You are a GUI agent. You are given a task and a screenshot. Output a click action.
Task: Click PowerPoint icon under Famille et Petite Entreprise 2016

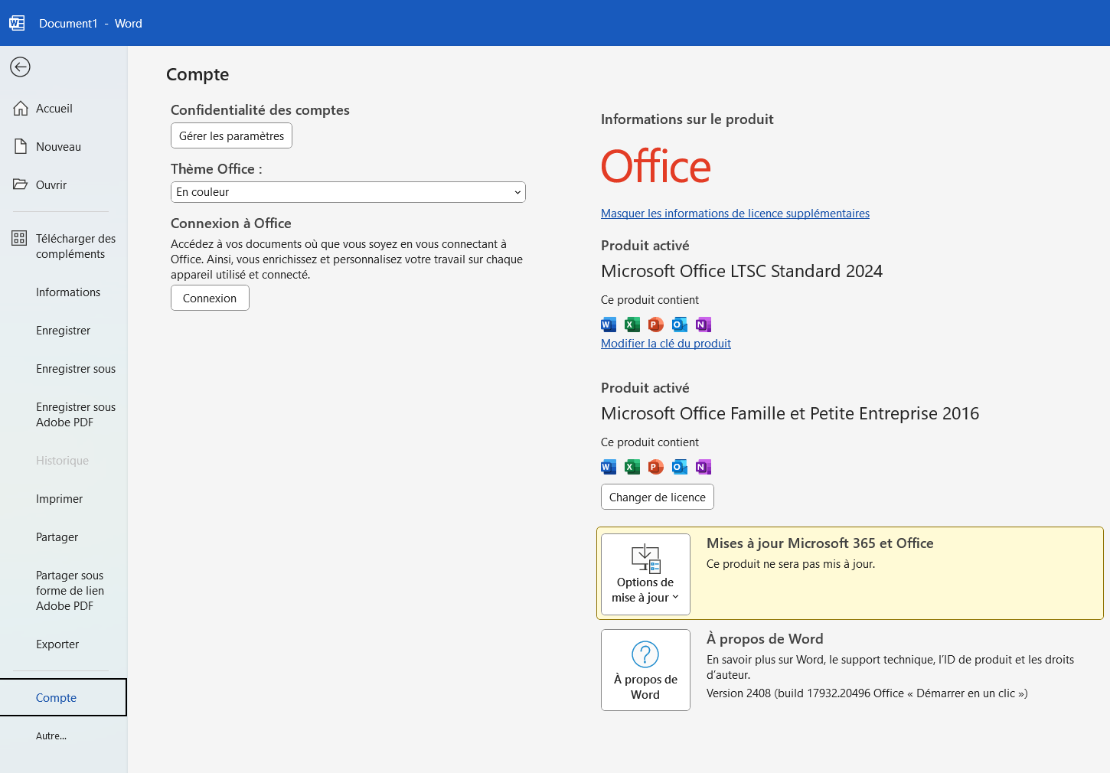[656, 467]
